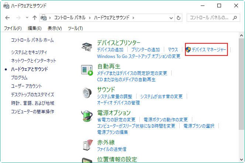Click the Sound speaker icon
The height and width of the screenshot is (163, 245).
87,93
